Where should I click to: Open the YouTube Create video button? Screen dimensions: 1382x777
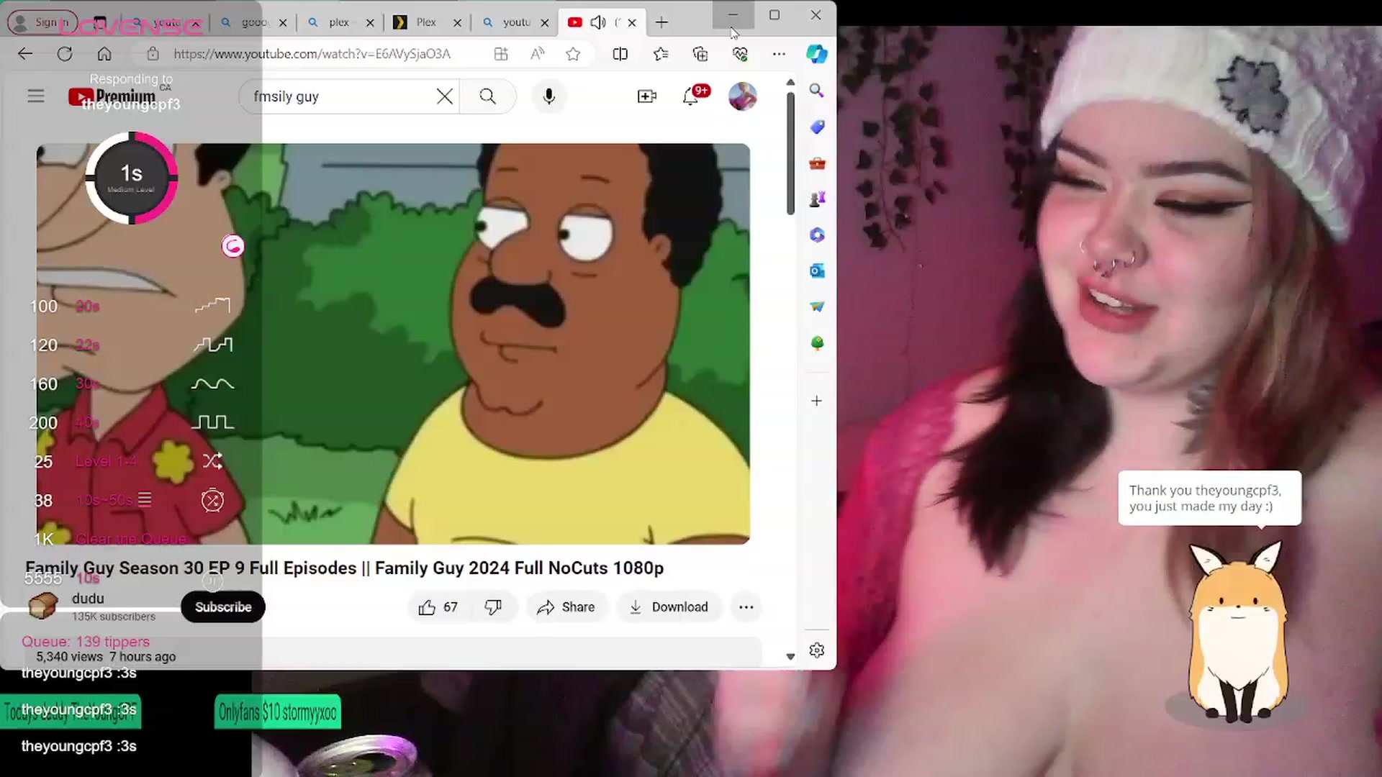647,96
